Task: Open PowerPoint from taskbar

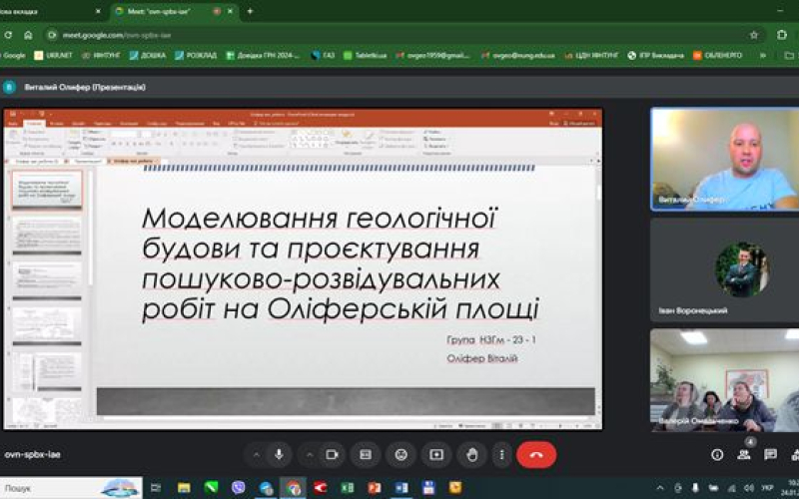Action: pyautogui.click(x=375, y=488)
